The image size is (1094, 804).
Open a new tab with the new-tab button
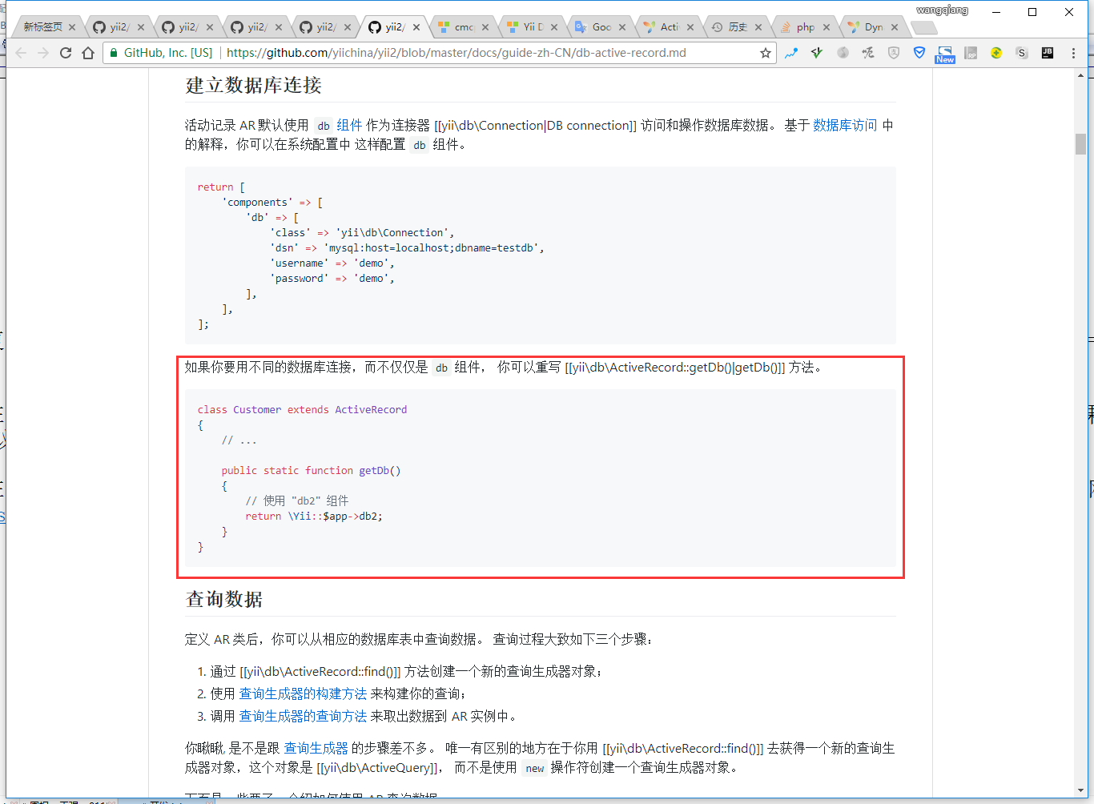pos(924,27)
